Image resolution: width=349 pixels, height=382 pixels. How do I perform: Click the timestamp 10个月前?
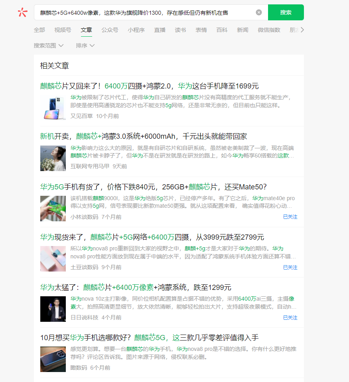[x=107, y=116]
